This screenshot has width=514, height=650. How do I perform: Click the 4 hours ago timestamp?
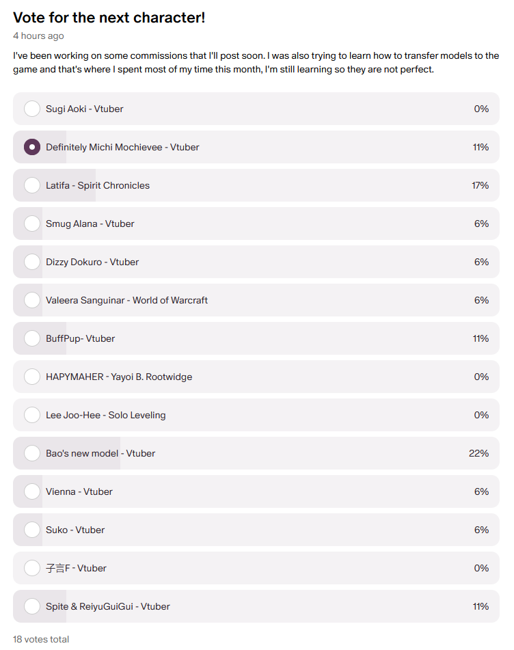[x=38, y=36]
